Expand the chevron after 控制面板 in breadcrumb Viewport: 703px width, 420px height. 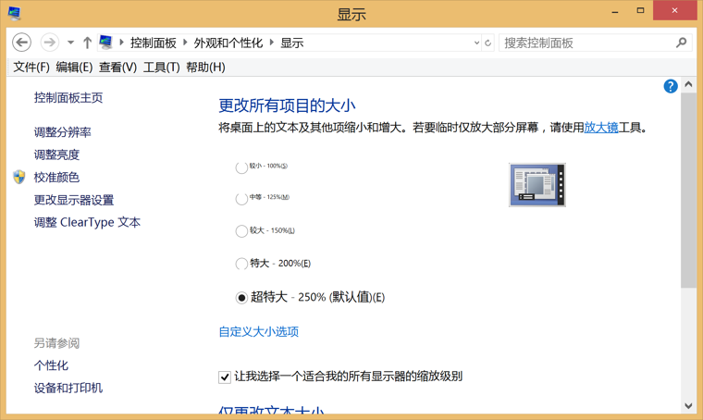click(185, 43)
